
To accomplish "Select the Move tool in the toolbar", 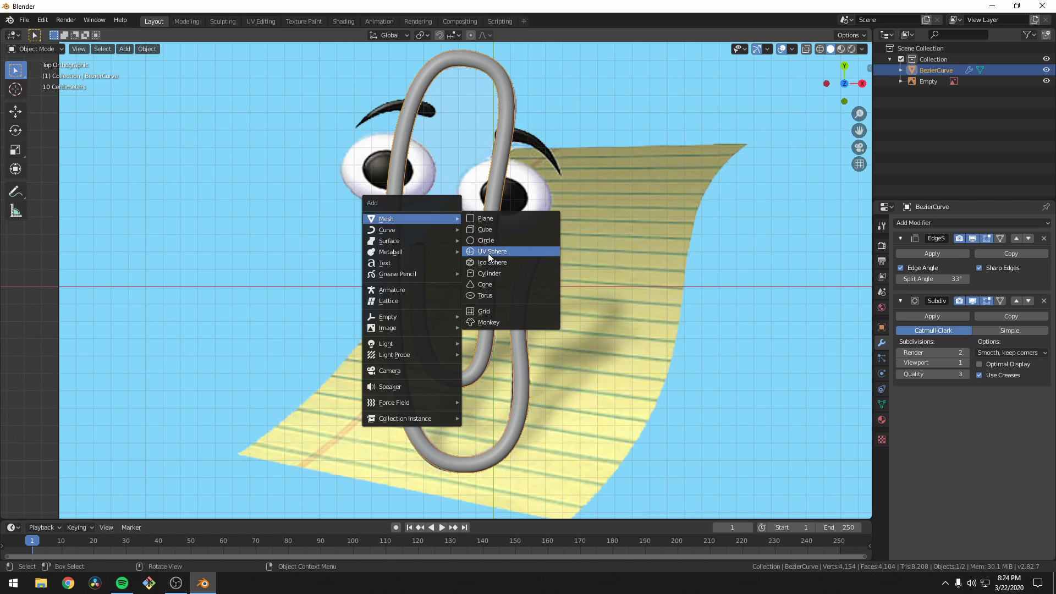I will click(15, 112).
